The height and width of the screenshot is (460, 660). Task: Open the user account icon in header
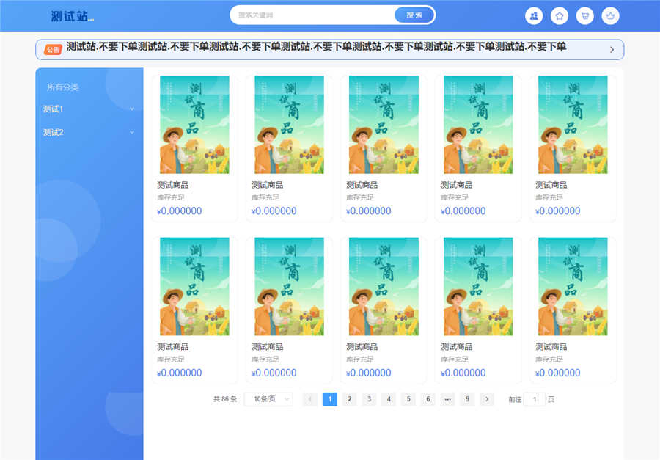click(534, 15)
